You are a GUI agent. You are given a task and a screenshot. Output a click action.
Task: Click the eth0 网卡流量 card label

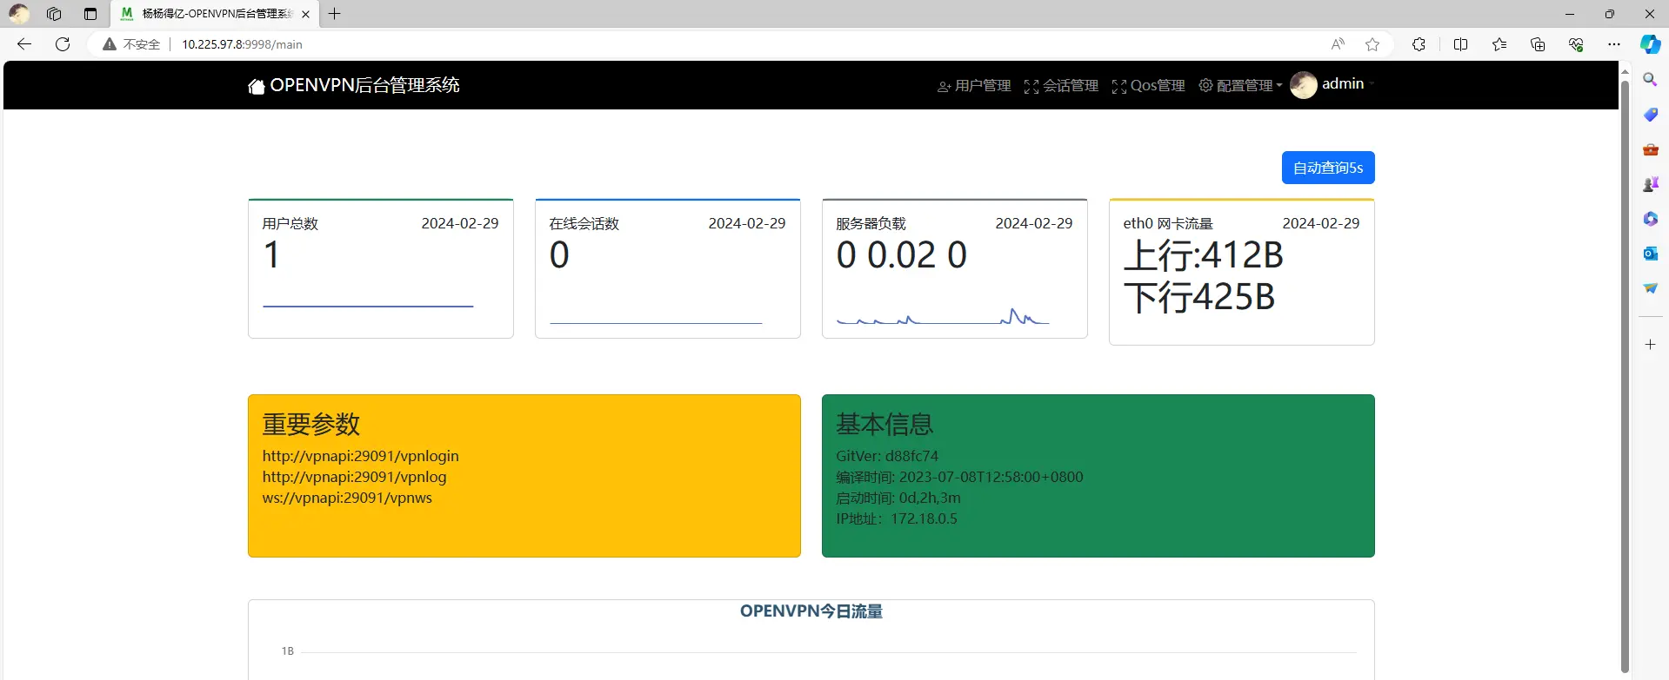1168,223
